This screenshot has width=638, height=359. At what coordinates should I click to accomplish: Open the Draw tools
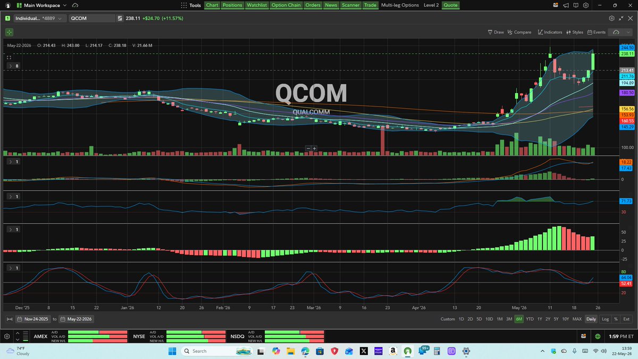[x=496, y=32]
